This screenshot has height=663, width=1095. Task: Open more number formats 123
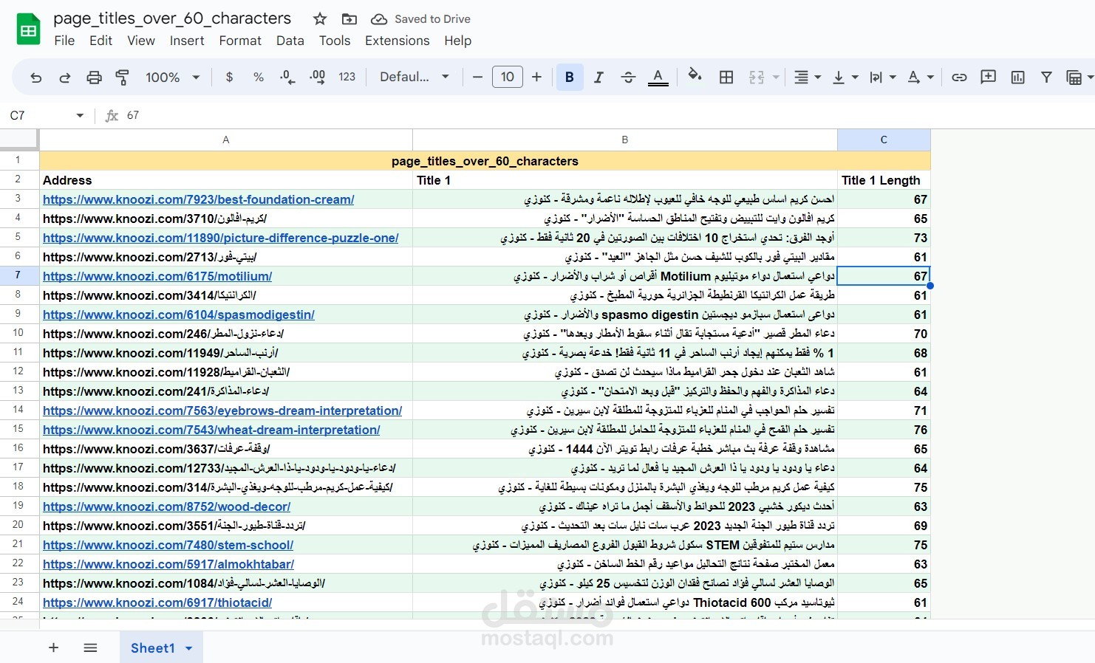(347, 77)
